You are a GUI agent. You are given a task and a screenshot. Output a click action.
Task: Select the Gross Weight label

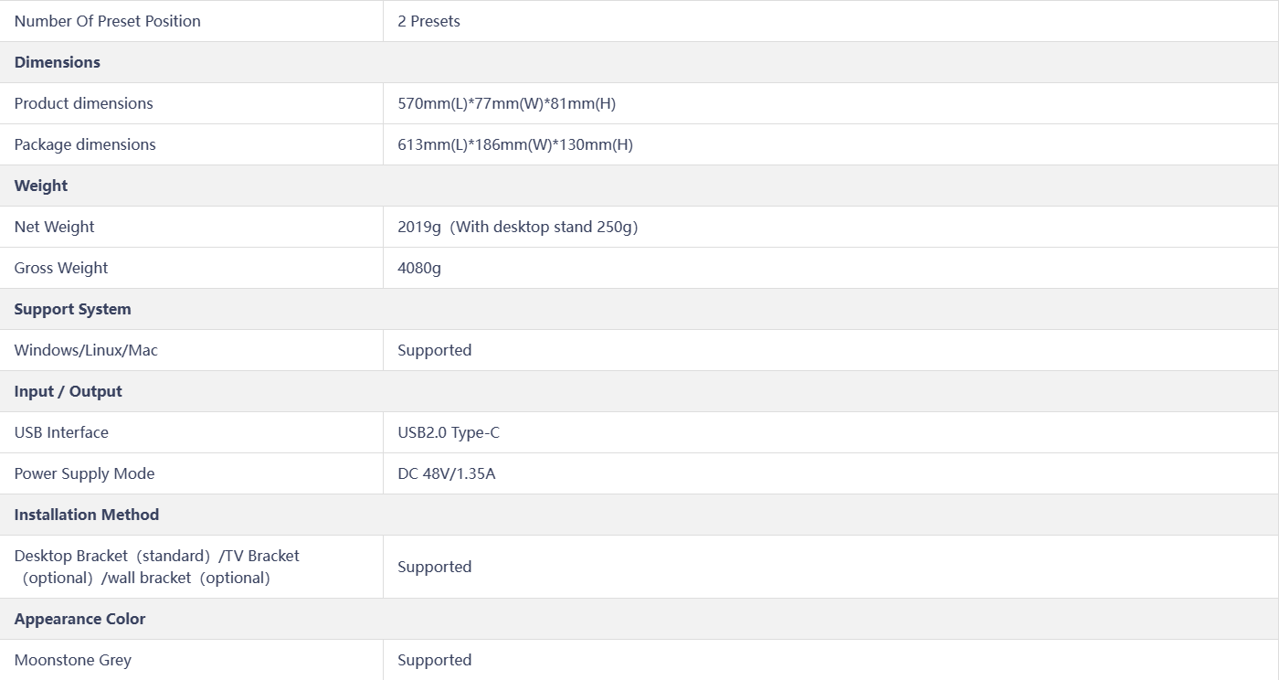click(x=61, y=268)
